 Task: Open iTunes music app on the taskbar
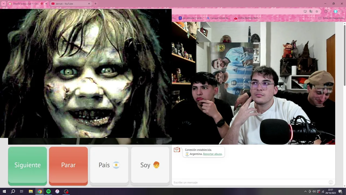57,191
